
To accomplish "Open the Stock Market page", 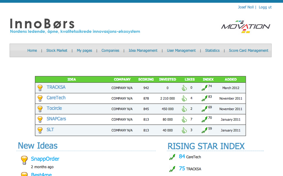I will pyautogui.click(x=57, y=51).
